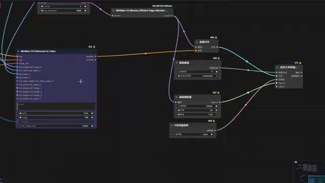
Task: Click the 采样器 output port on K采样器选择 node
Action: [215, 131]
